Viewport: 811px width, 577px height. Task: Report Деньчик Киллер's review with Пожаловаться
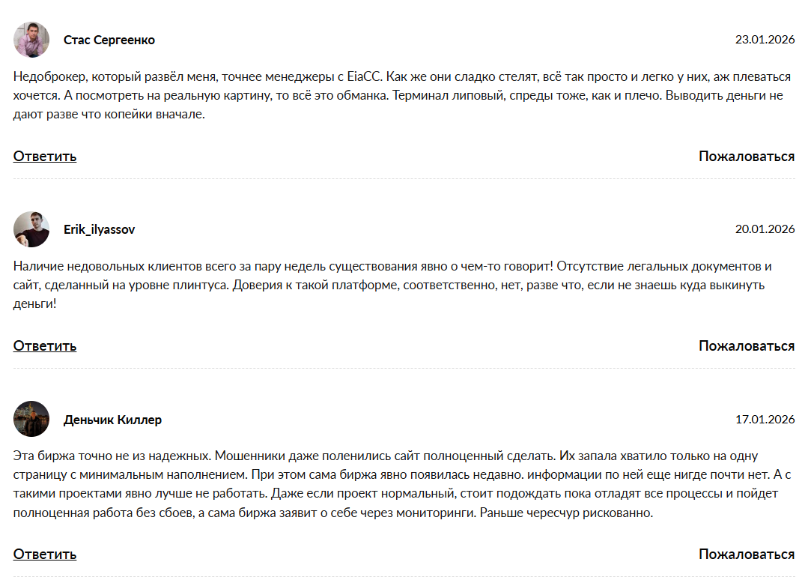[x=747, y=554]
